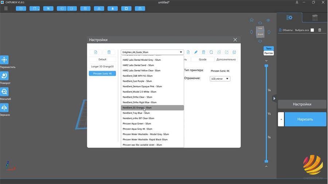Choose NextDent_Tray Blue - 50um
This screenshot has height=184, width=328.
[x=152, y=113]
